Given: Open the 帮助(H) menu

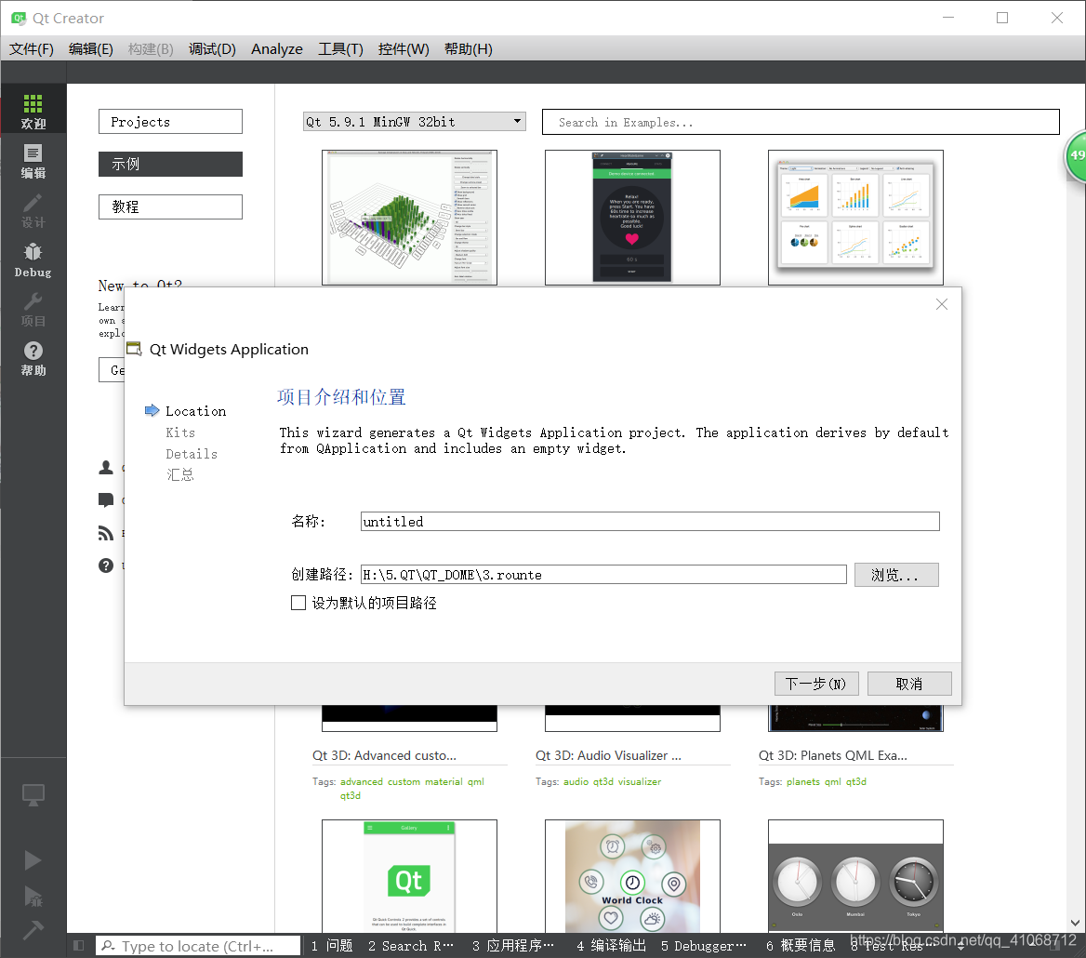Looking at the screenshot, I should tap(469, 49).
